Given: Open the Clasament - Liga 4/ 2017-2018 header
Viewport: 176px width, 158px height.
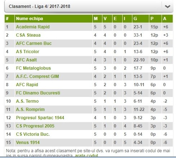Looking at the screenshot, I should (89, 6).
